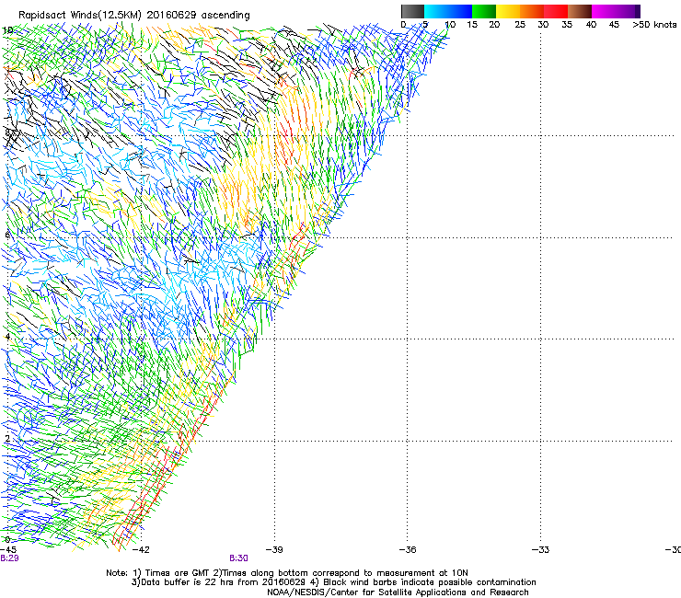Image resolution: width=681 pixels, height=598 pixels.
Task: Click the blue 10-15 knots legend segment
Action: (x=460, y=11)
